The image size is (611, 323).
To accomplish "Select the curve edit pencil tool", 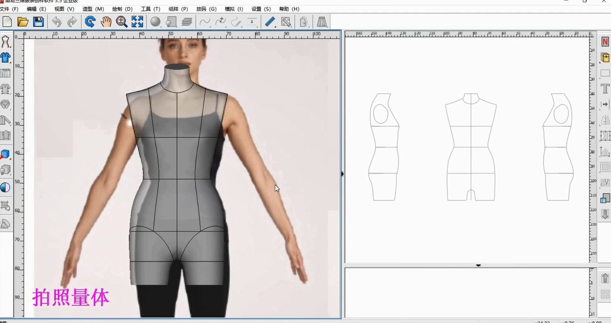I will (236, 22).
